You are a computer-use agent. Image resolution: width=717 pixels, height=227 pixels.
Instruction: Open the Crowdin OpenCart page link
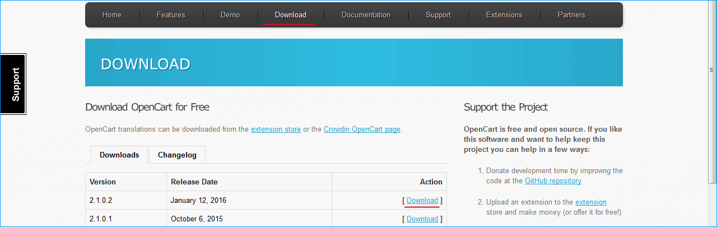[x=362, y=129]
